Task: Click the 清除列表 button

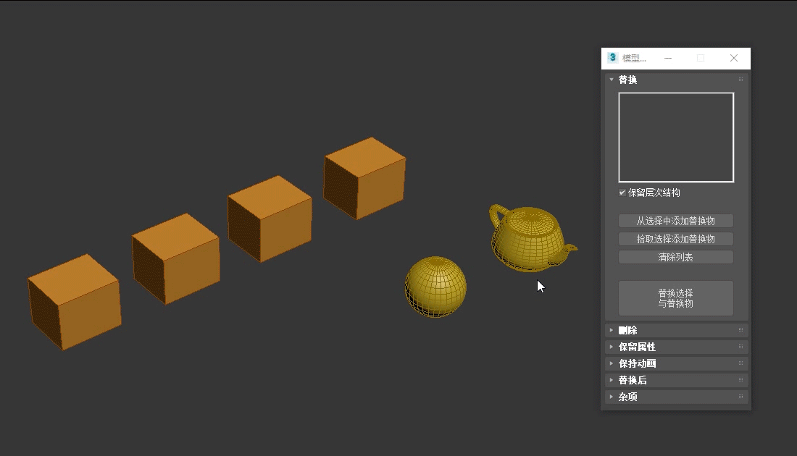Action: 675,257
